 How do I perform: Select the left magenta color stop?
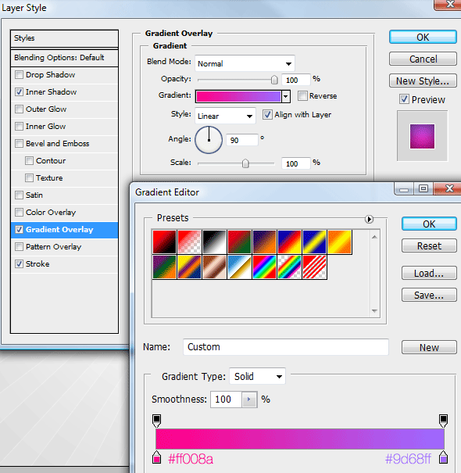click(156, 457)
